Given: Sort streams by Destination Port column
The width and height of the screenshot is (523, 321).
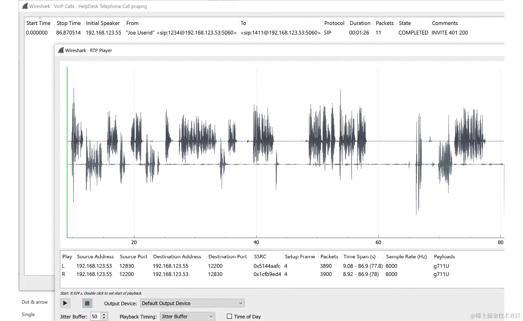Looking at the screenshot, I should pos(227,256).
